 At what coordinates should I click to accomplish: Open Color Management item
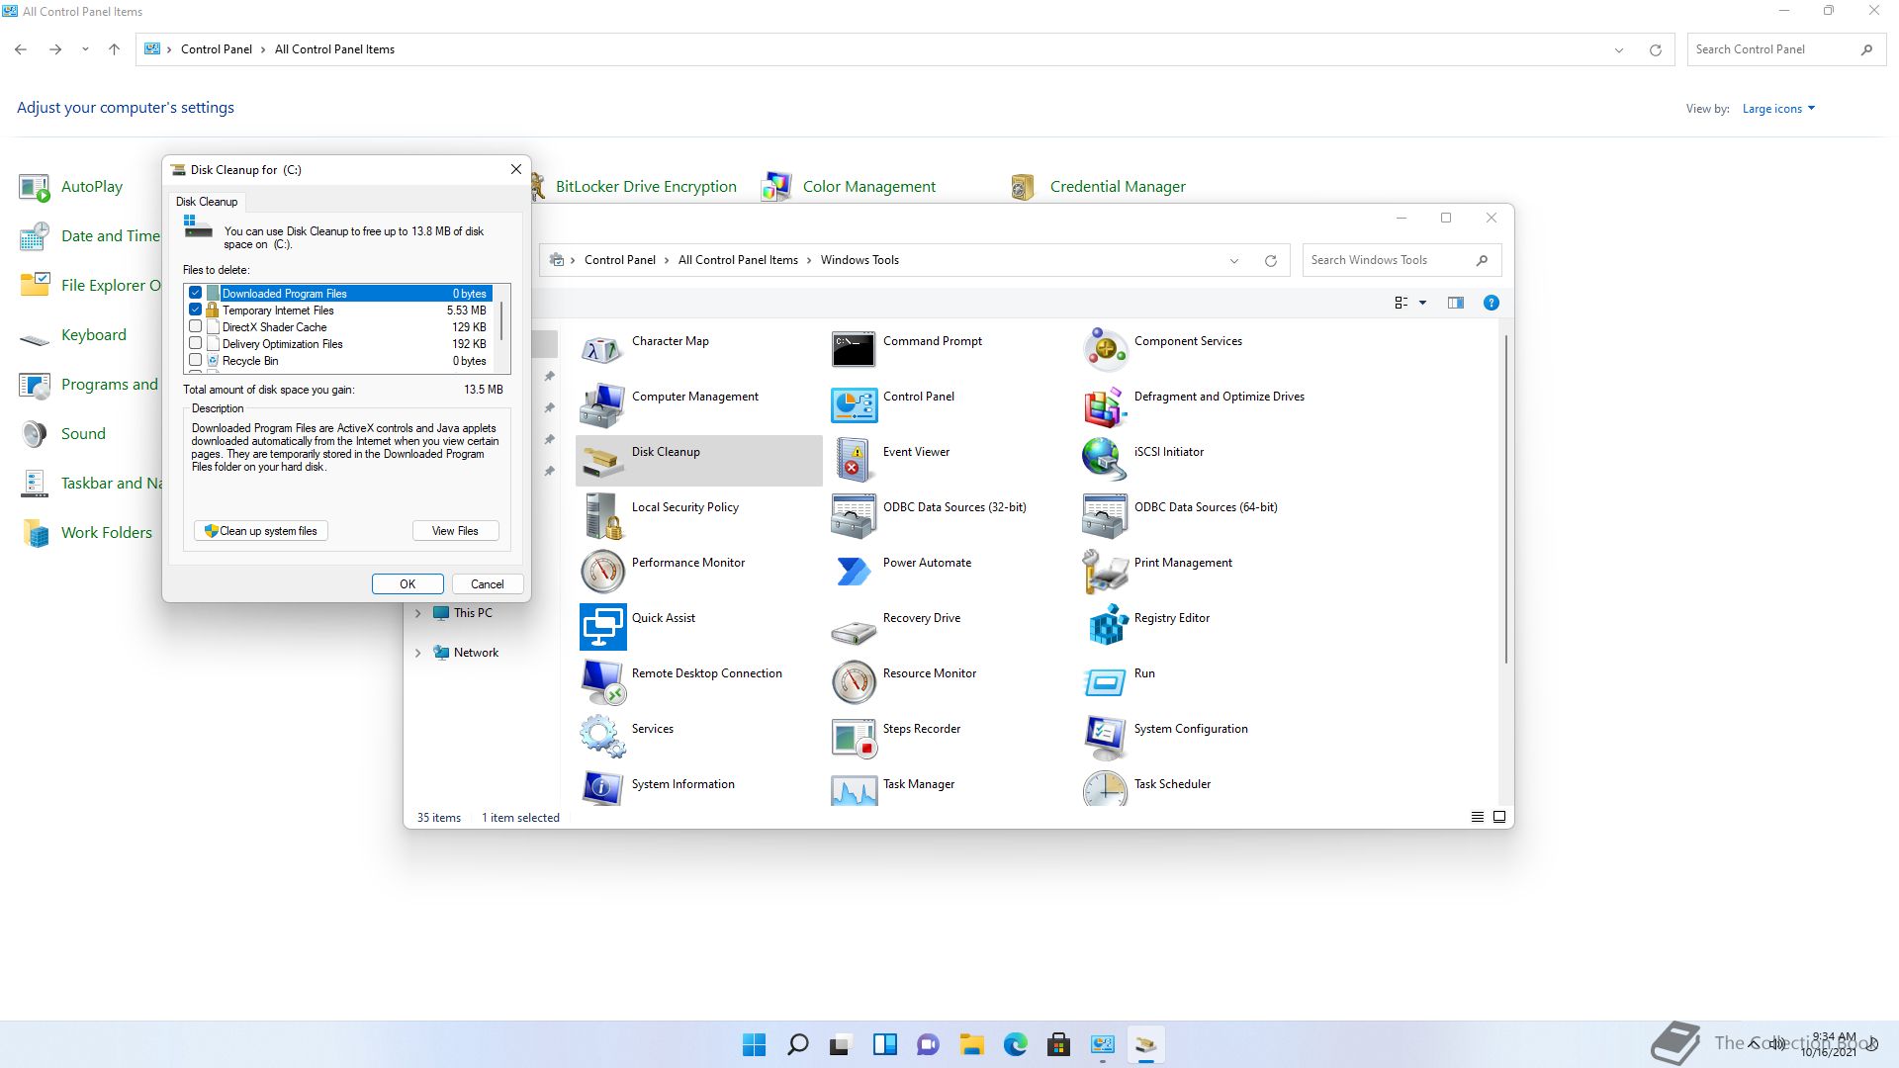868,187
